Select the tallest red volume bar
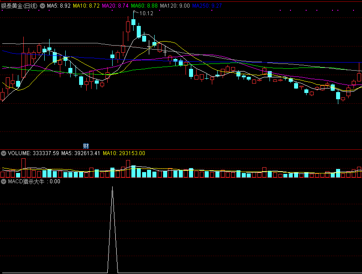This screenshot has height=274, width=362. [x=23, y=168]
